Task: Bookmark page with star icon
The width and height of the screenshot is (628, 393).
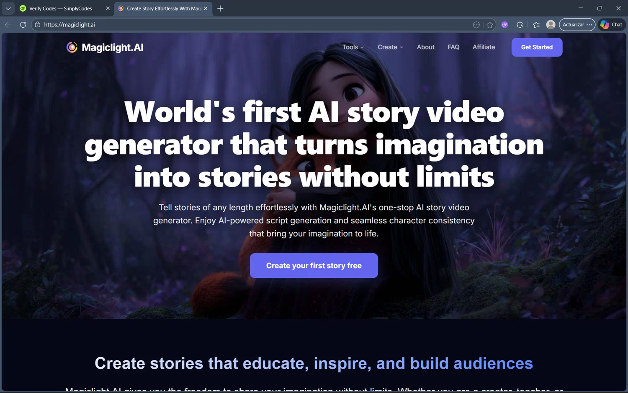Action: tap(490, 25)
